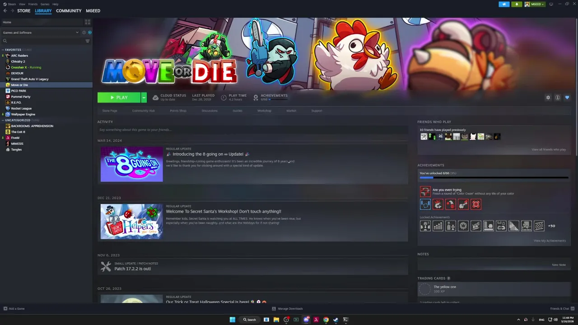Screen dimensions: 578x325
Task: Toggle ready-to-play filter icon
Action: (x=89, y=32)
